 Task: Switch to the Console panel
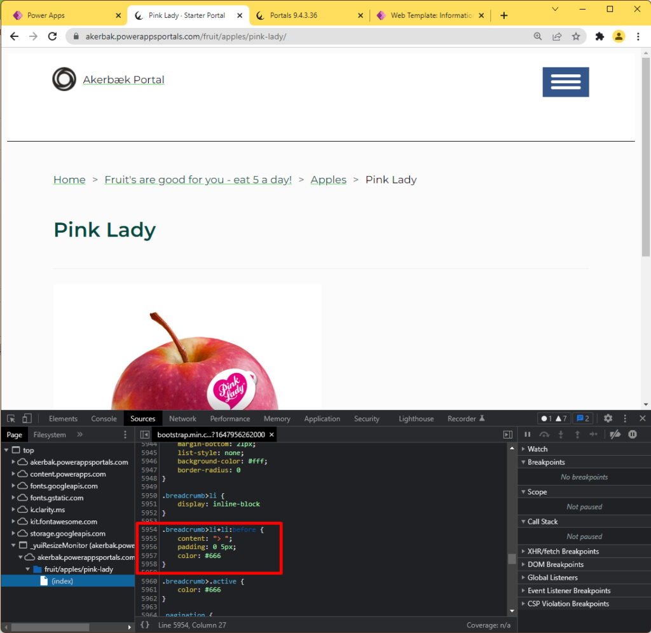(x=104, y=418)
